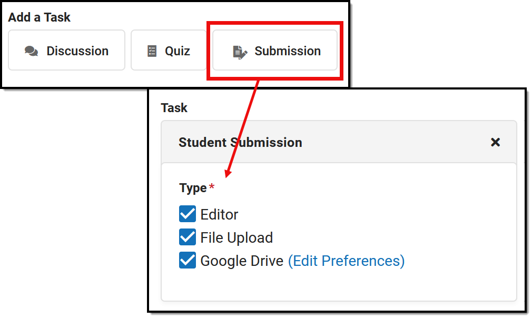Click the Google Drive option label
Image resolution: width=532 pixels, height=318 pixels.
[x=242, y=261]
